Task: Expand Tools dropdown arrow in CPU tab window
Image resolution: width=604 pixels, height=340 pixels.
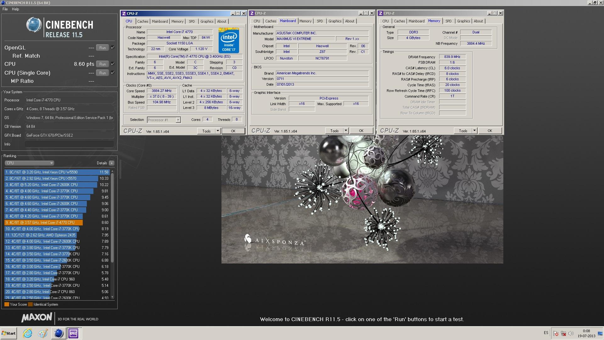Action: click(218, 131)
